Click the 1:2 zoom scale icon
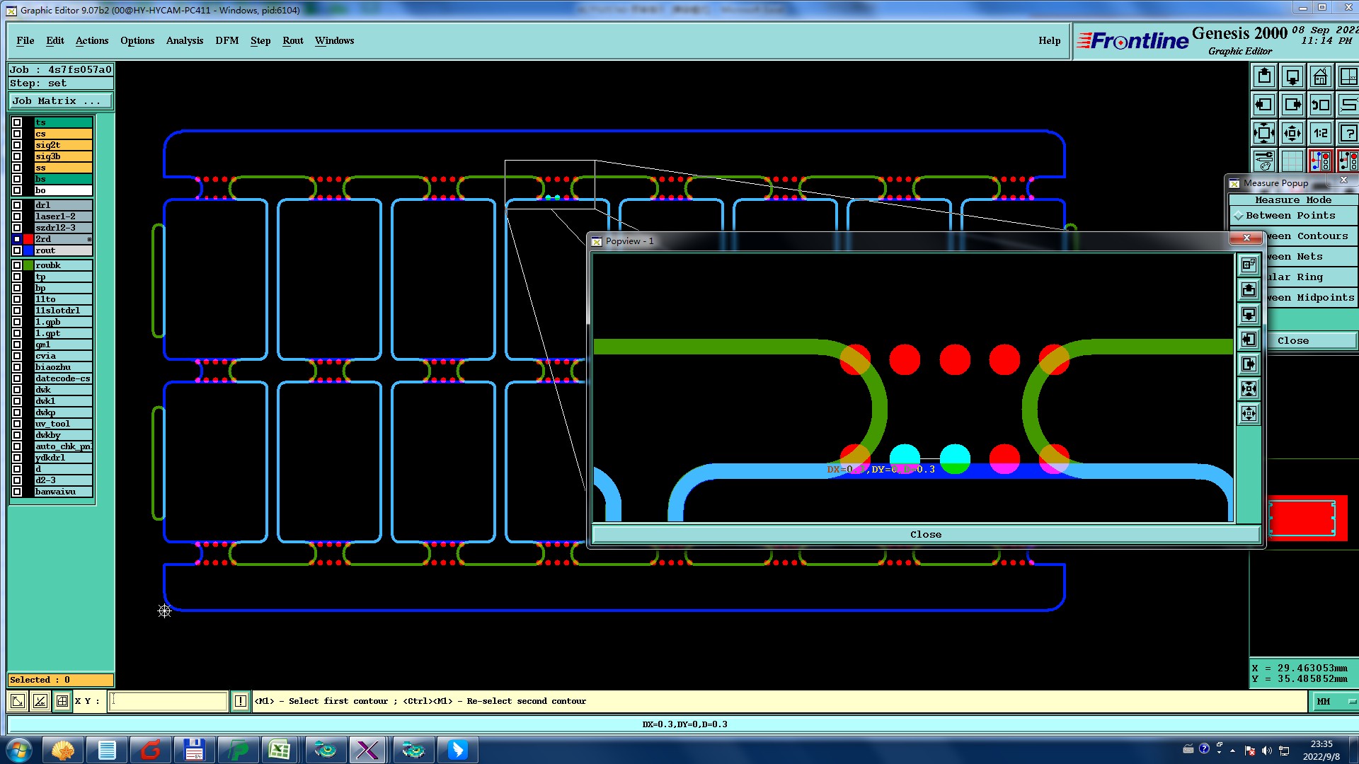Viewport: 1359px width, 764px height. tap(1320, 133)
